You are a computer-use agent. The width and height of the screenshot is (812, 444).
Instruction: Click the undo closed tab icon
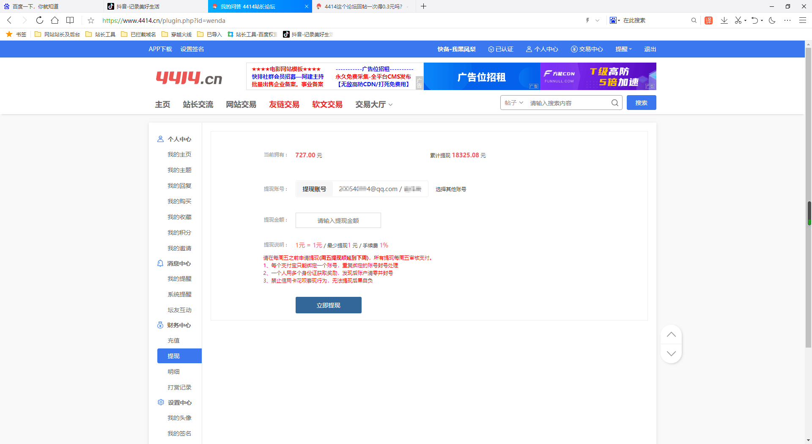[x=754, y=20]
